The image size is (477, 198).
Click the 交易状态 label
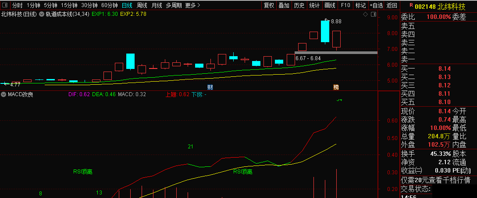click(416, 189)
